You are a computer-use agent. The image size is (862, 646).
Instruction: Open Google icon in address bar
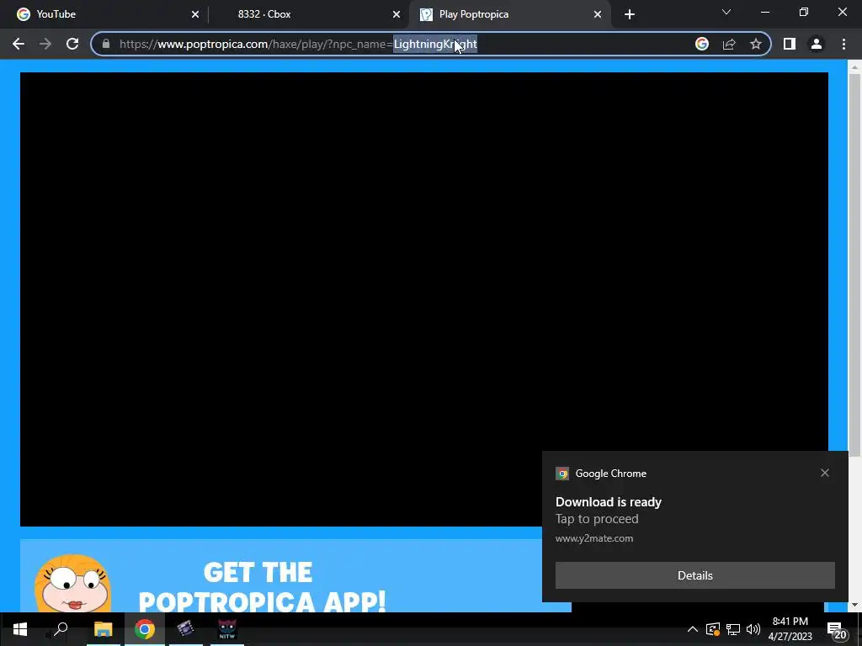(x=701, y=44)
